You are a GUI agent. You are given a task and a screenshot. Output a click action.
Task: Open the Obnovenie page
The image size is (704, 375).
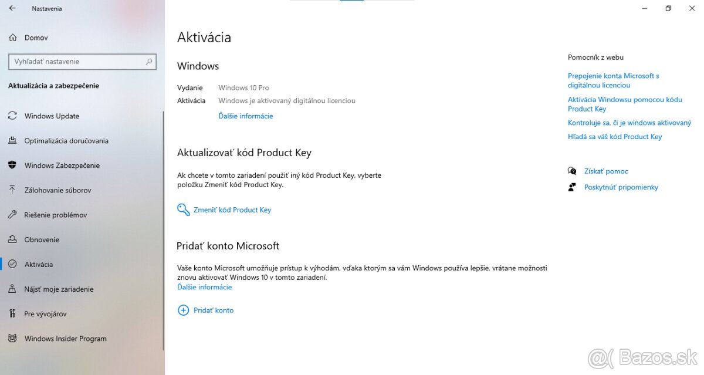42,239
